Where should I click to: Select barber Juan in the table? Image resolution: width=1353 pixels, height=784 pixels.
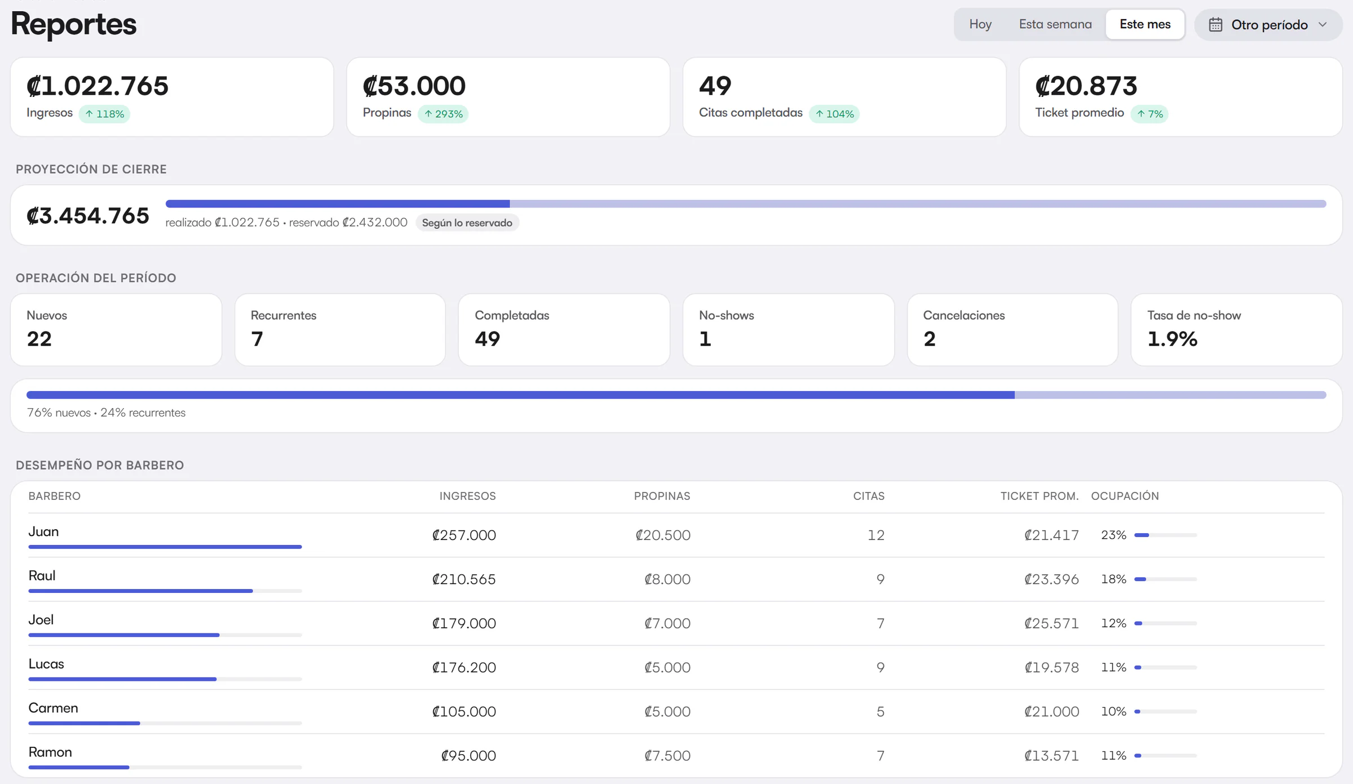43,531
